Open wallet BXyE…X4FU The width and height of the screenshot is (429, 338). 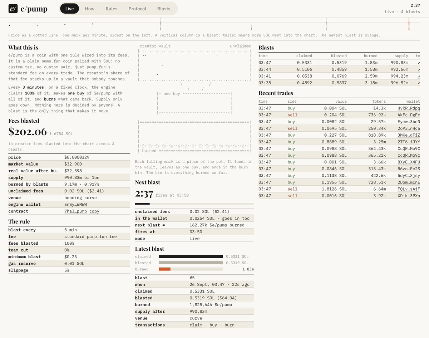409,162
